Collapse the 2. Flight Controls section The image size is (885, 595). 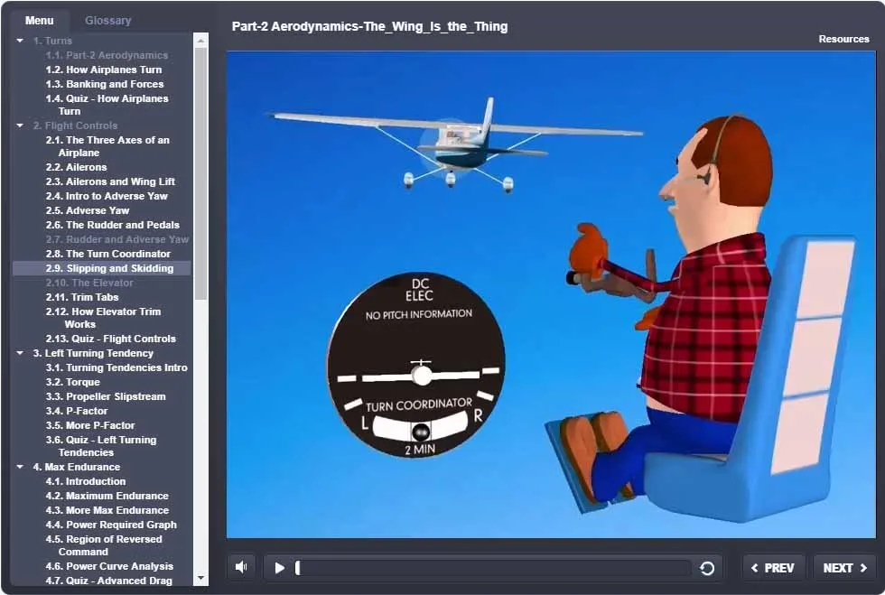[x=20, y=126]
